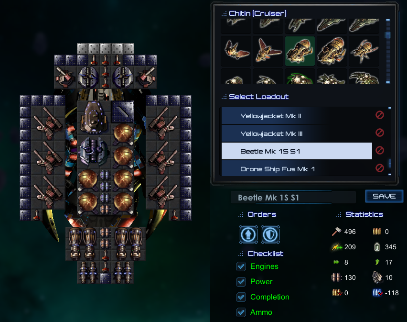Click the up-arrow order icon
This screenshot has width=407, height=322.
(248, 234)
